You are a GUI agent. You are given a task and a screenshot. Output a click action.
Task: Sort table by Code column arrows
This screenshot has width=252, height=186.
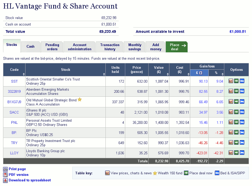coord(24,74)
